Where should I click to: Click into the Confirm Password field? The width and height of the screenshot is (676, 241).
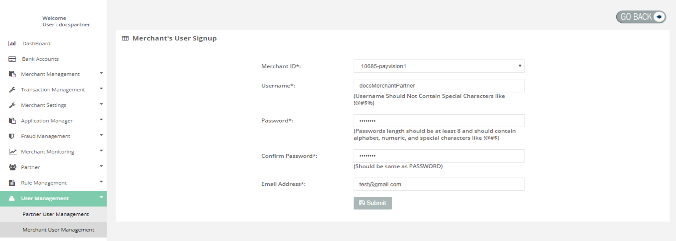[438, 156]
